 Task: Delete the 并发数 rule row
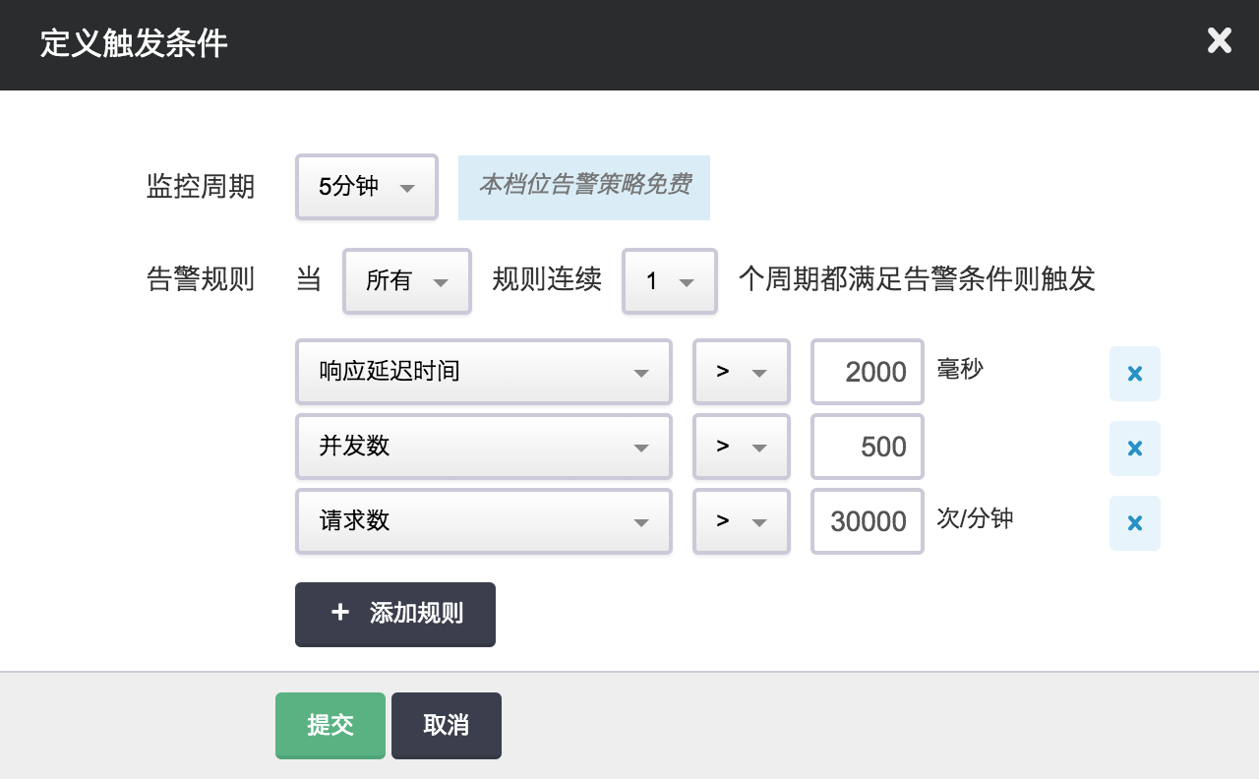pos(1134,449)
